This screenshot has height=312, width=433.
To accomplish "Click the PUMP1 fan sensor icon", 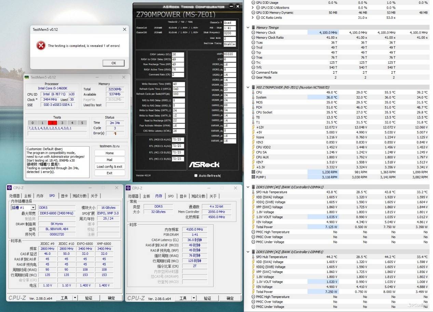I will pos(253,177).
